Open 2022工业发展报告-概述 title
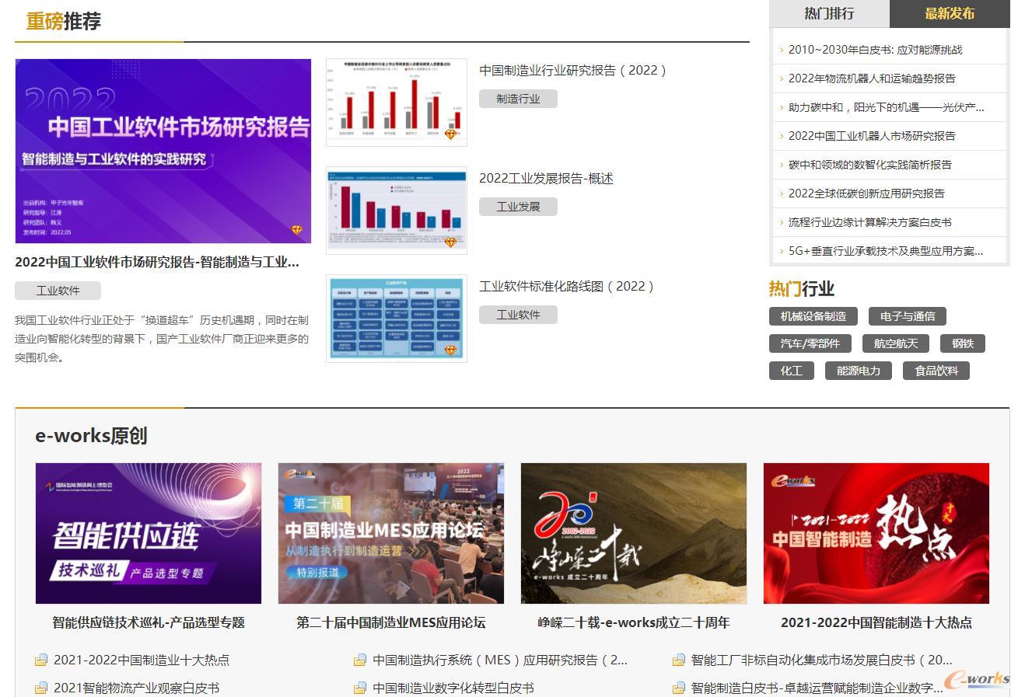The image size is (1018, 697). (x=546, y=179)
